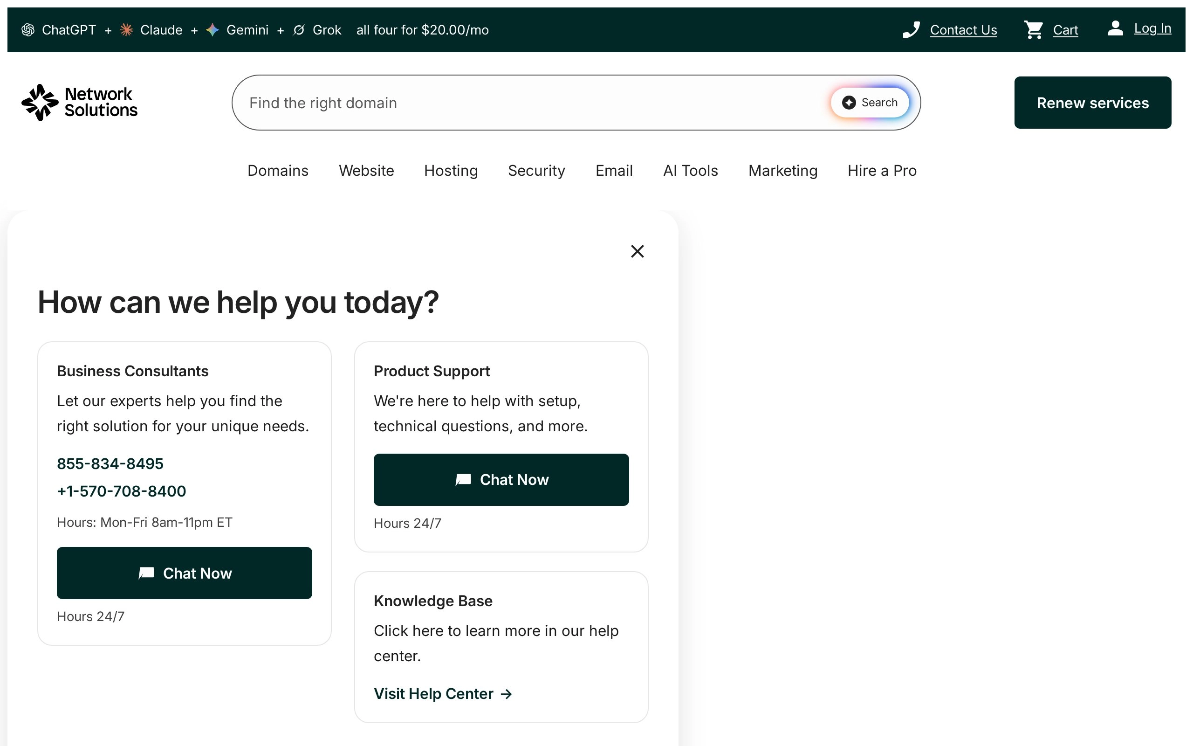Viewport: 1193px width, 746px height.
Task: Open the Website menu
Action: coord(366,171)
